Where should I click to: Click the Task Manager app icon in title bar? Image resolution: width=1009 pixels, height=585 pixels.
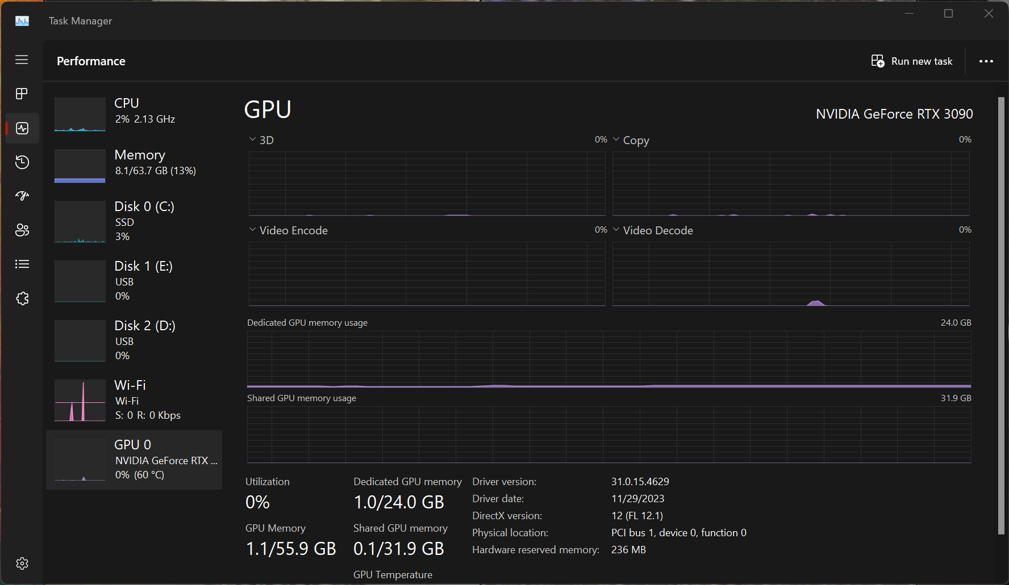(22, 21)
